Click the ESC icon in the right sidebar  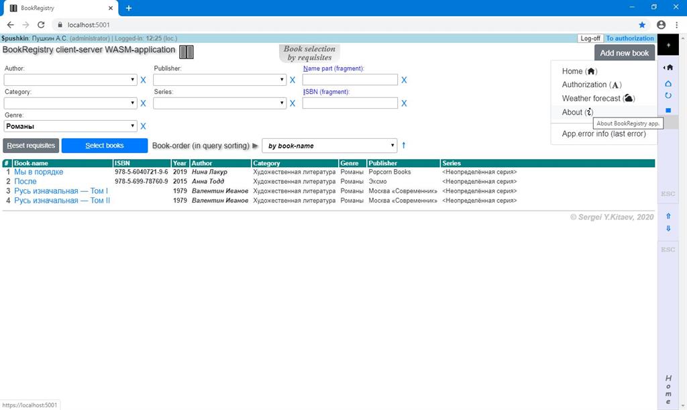click(x=668, y=193)
